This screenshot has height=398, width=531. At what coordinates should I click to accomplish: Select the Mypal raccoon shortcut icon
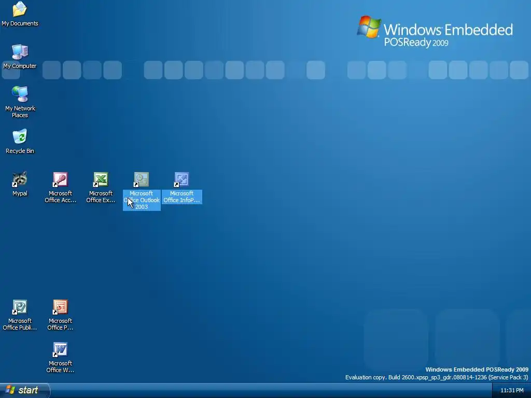click(x=20, y=179)
